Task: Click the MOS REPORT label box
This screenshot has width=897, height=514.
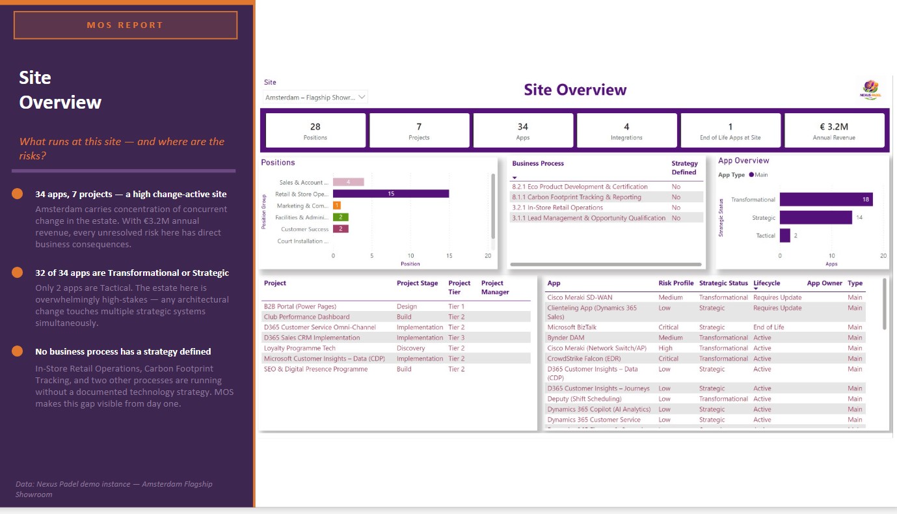Action: click(x=126, y=25)
